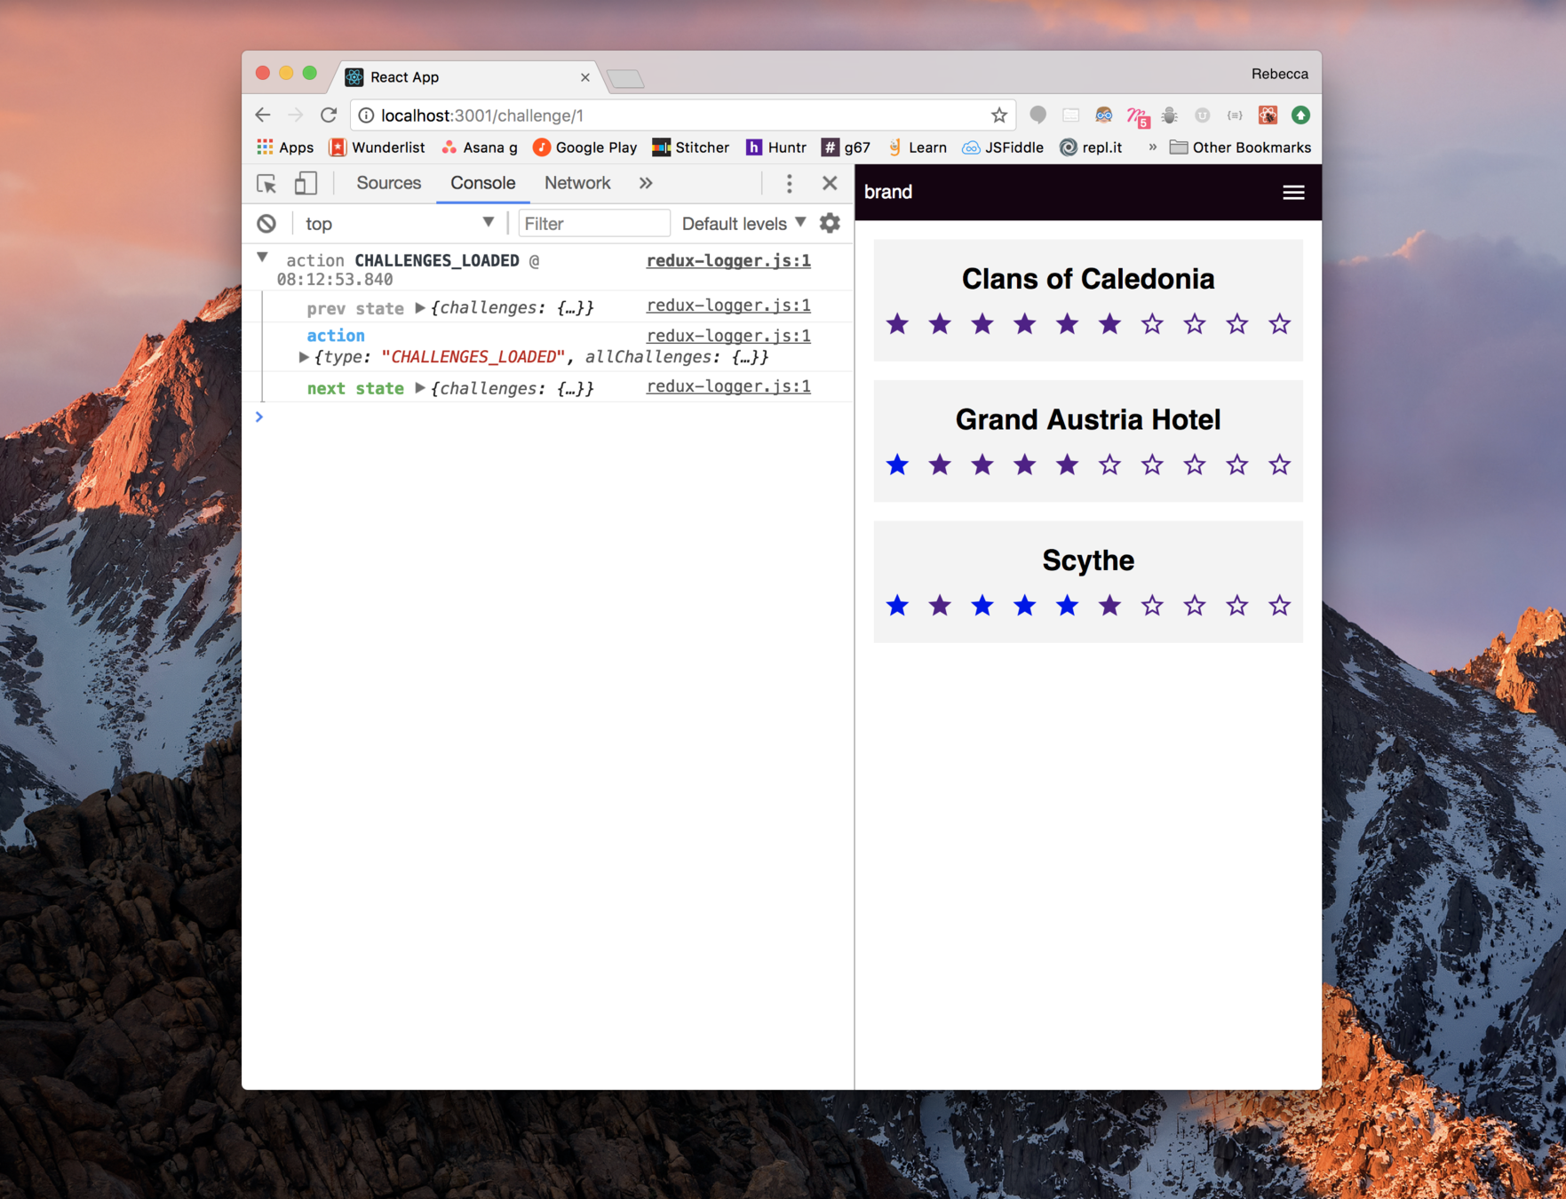
Task: Open the Stitcher bookmark
Action: pos(691,147)
